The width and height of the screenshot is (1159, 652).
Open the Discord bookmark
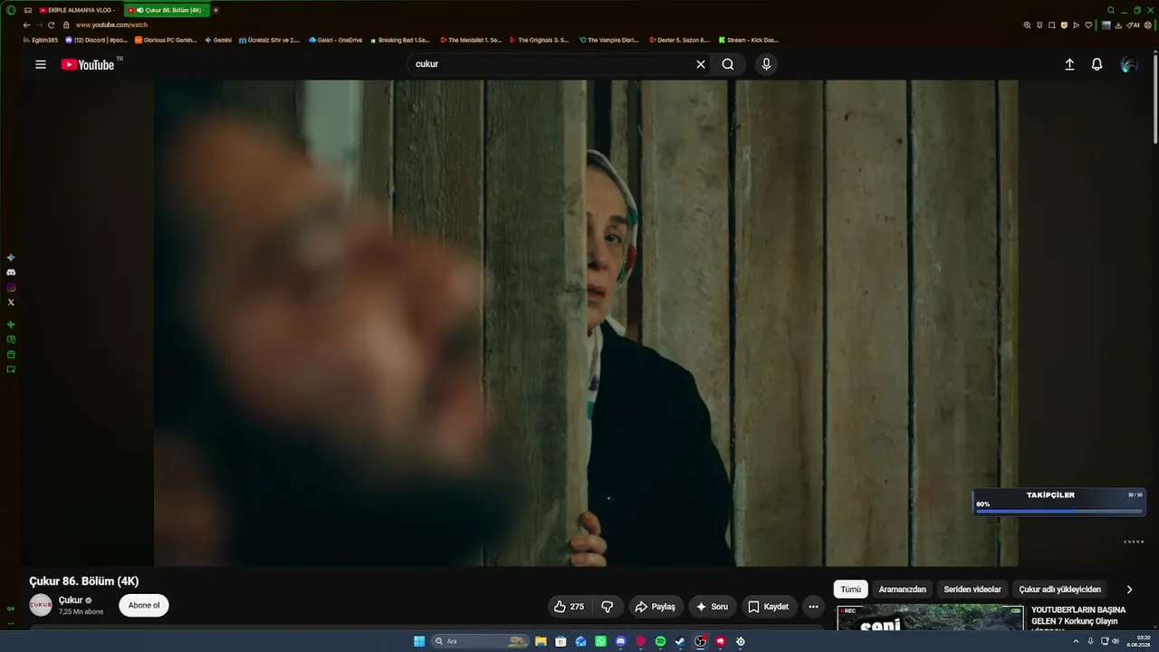[97, 40]
